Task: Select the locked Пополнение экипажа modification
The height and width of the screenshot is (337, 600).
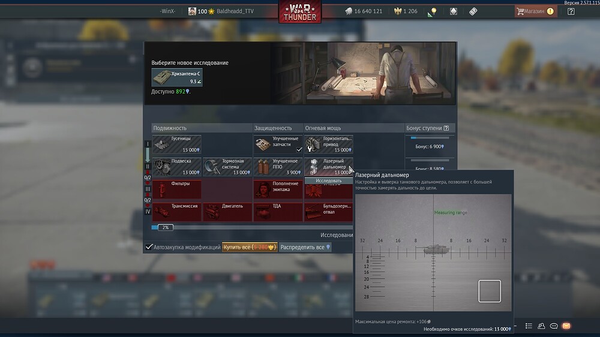Action: pos(278,189)
